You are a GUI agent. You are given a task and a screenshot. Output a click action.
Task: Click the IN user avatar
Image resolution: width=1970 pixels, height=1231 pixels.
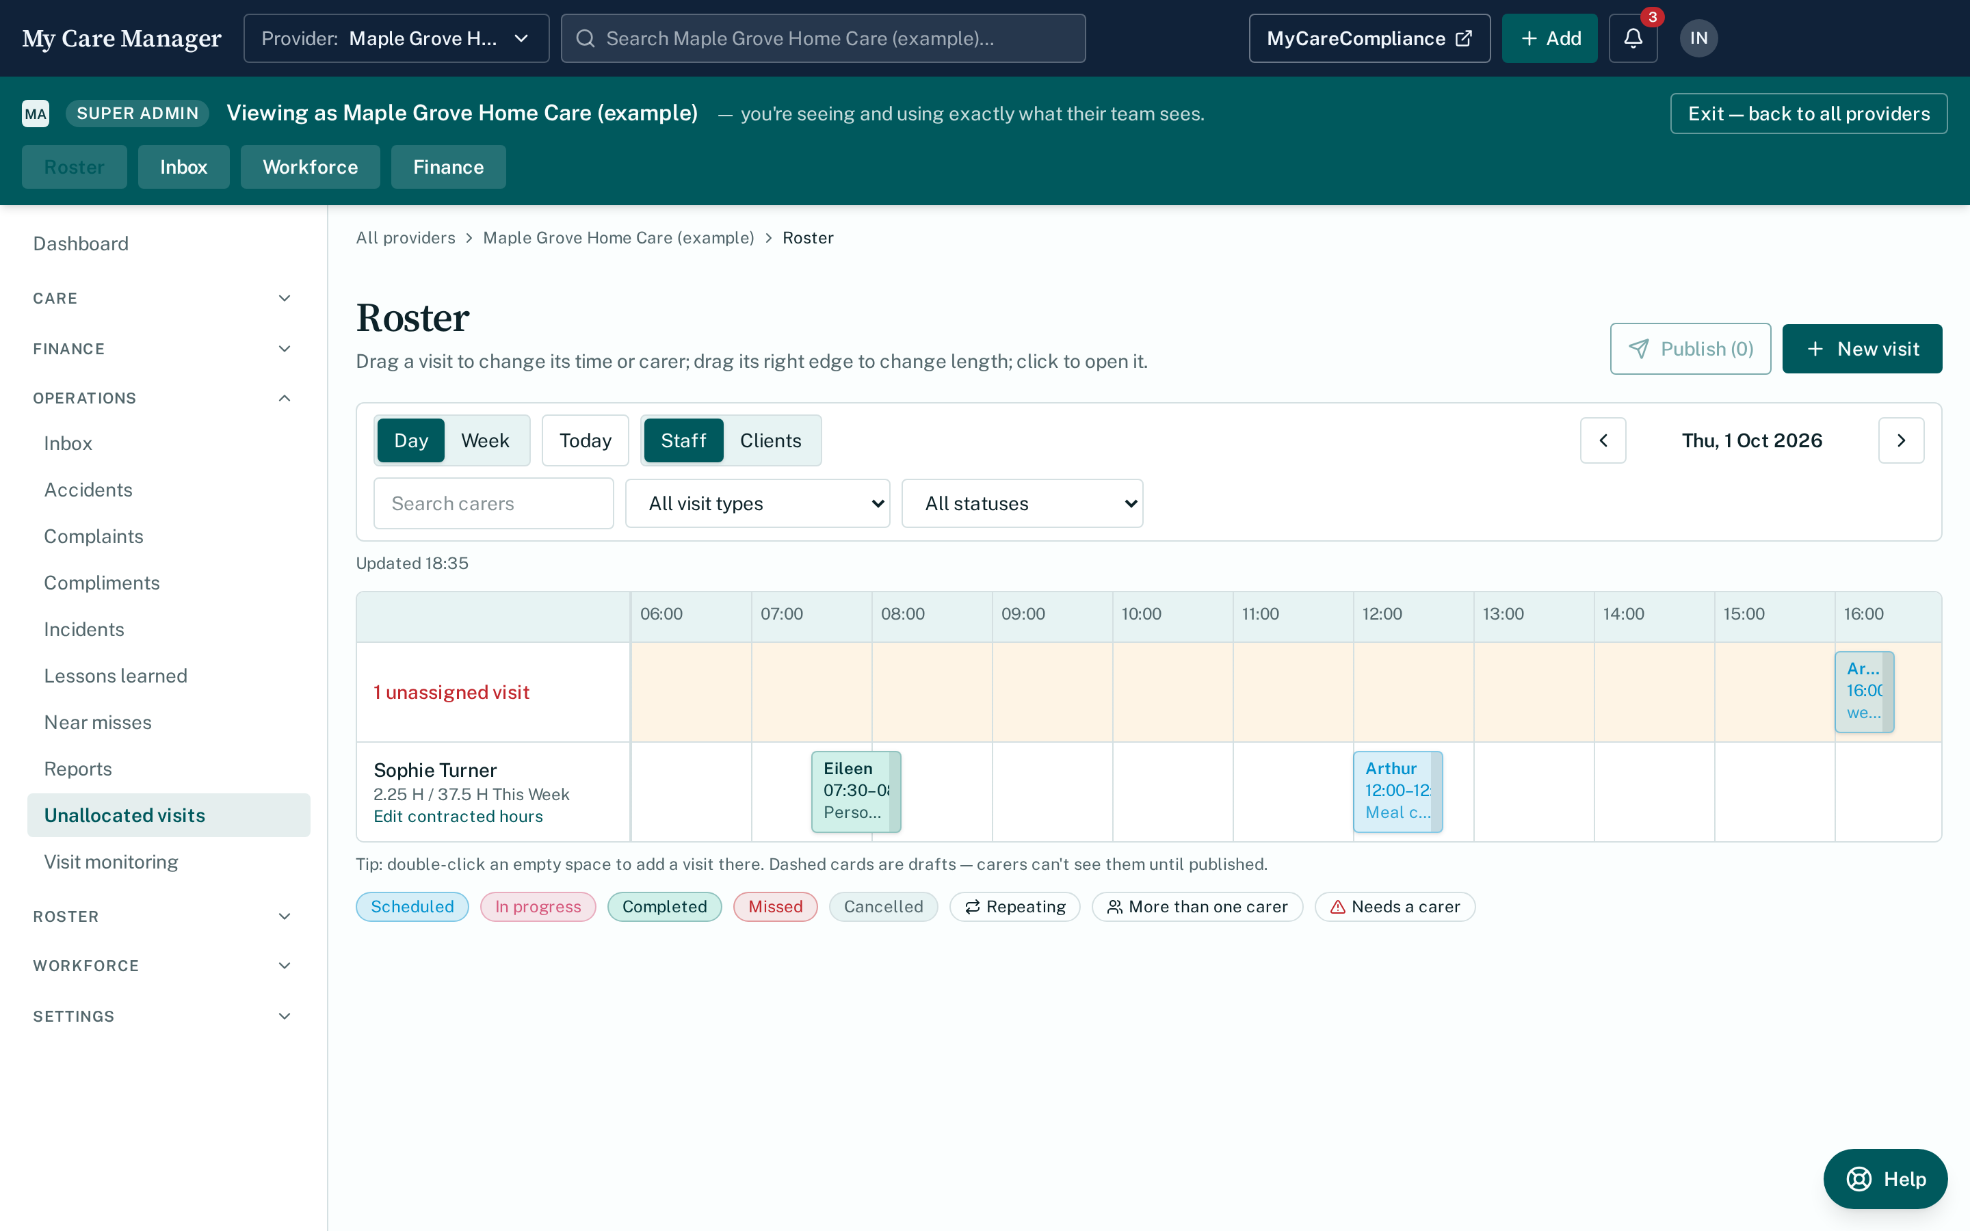click(x=1698, y=38)
